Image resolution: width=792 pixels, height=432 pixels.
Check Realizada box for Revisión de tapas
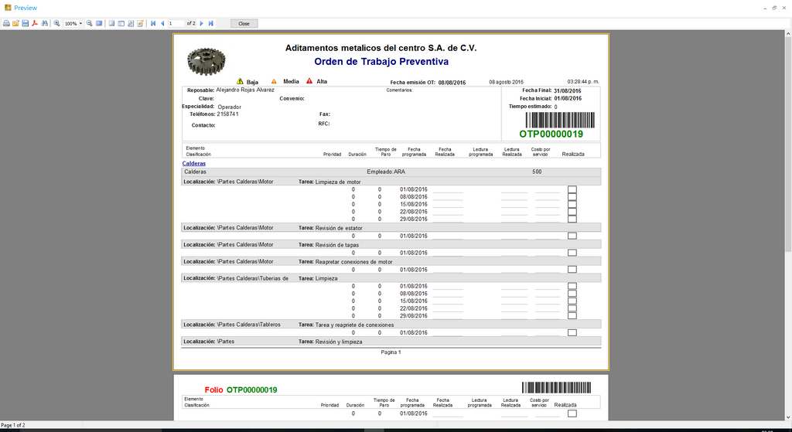click(572, 253)
